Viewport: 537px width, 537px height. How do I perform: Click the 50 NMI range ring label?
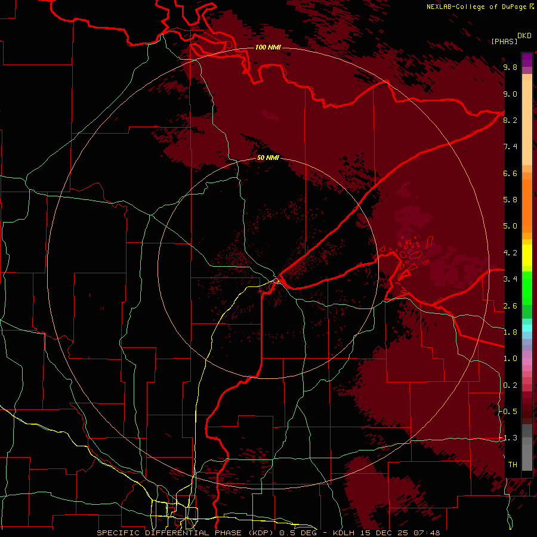[x=268, y=158]
